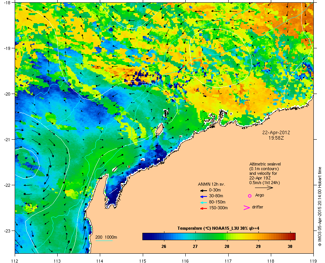
Task: Click longitude axis label 113
Action: tap(57, 261)
